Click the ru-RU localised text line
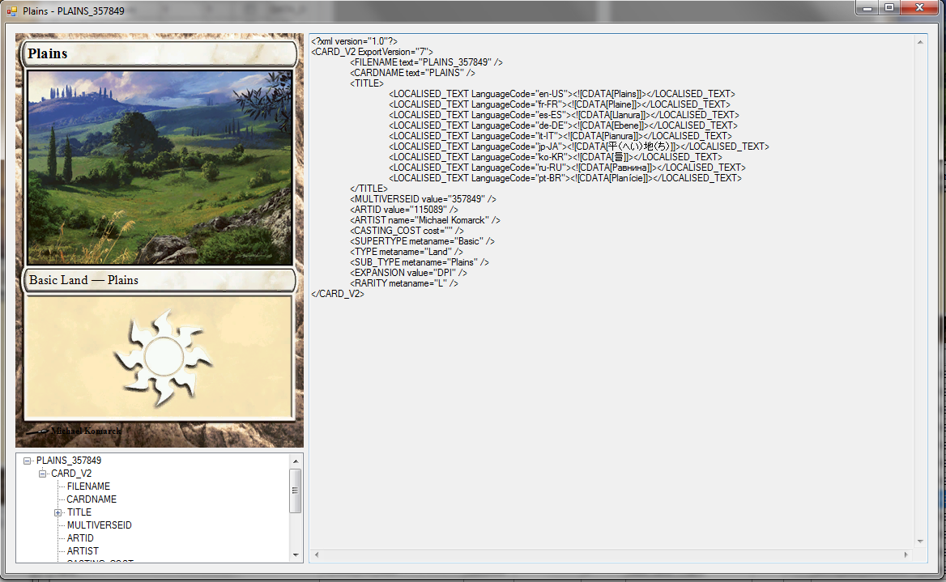Image resolution: width=946 pixels, height=582 pixels. (x=567, y=168)
